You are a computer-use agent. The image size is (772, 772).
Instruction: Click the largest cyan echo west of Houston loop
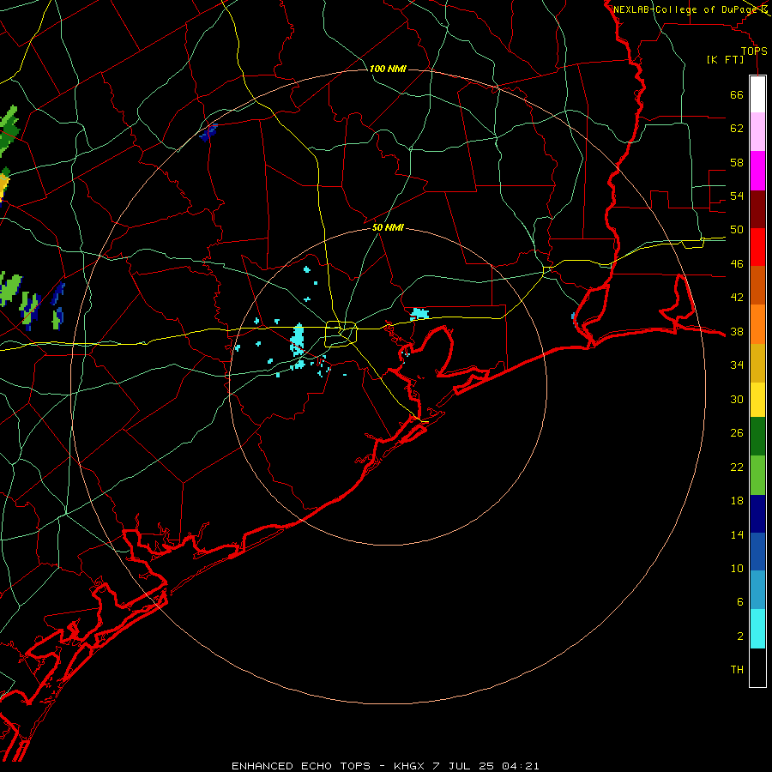(298, 340)
